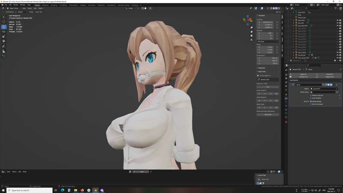Viewport: 343px width, 193px height.
Task: Toggle Bind To Vertex Groups checkbox
Action: (x=311, y=102)
